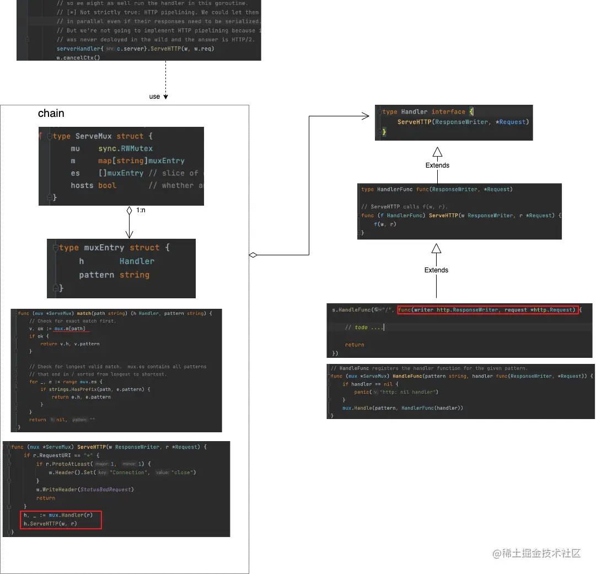
Task: Collapse the fold marker at 'type Handler interface'
Action: (380, 112)
